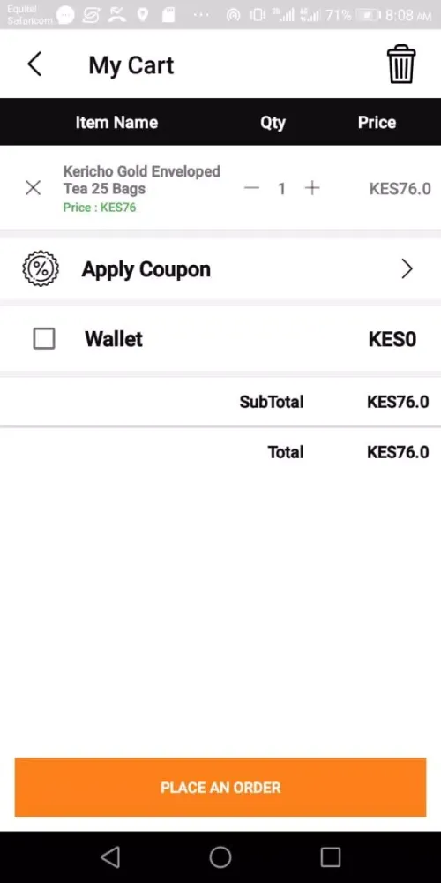Tap the Android back navigation triangle
This screenshot has height=883, width=441.
[x=110, y=857]
